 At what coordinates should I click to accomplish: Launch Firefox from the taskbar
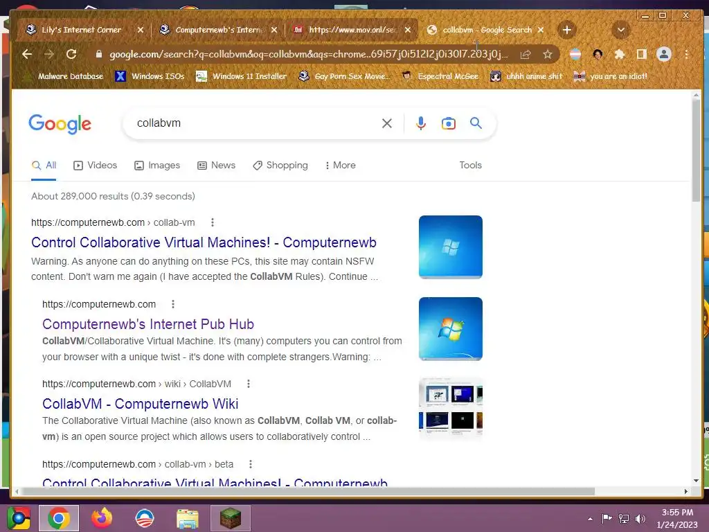(x=102, y=518)
